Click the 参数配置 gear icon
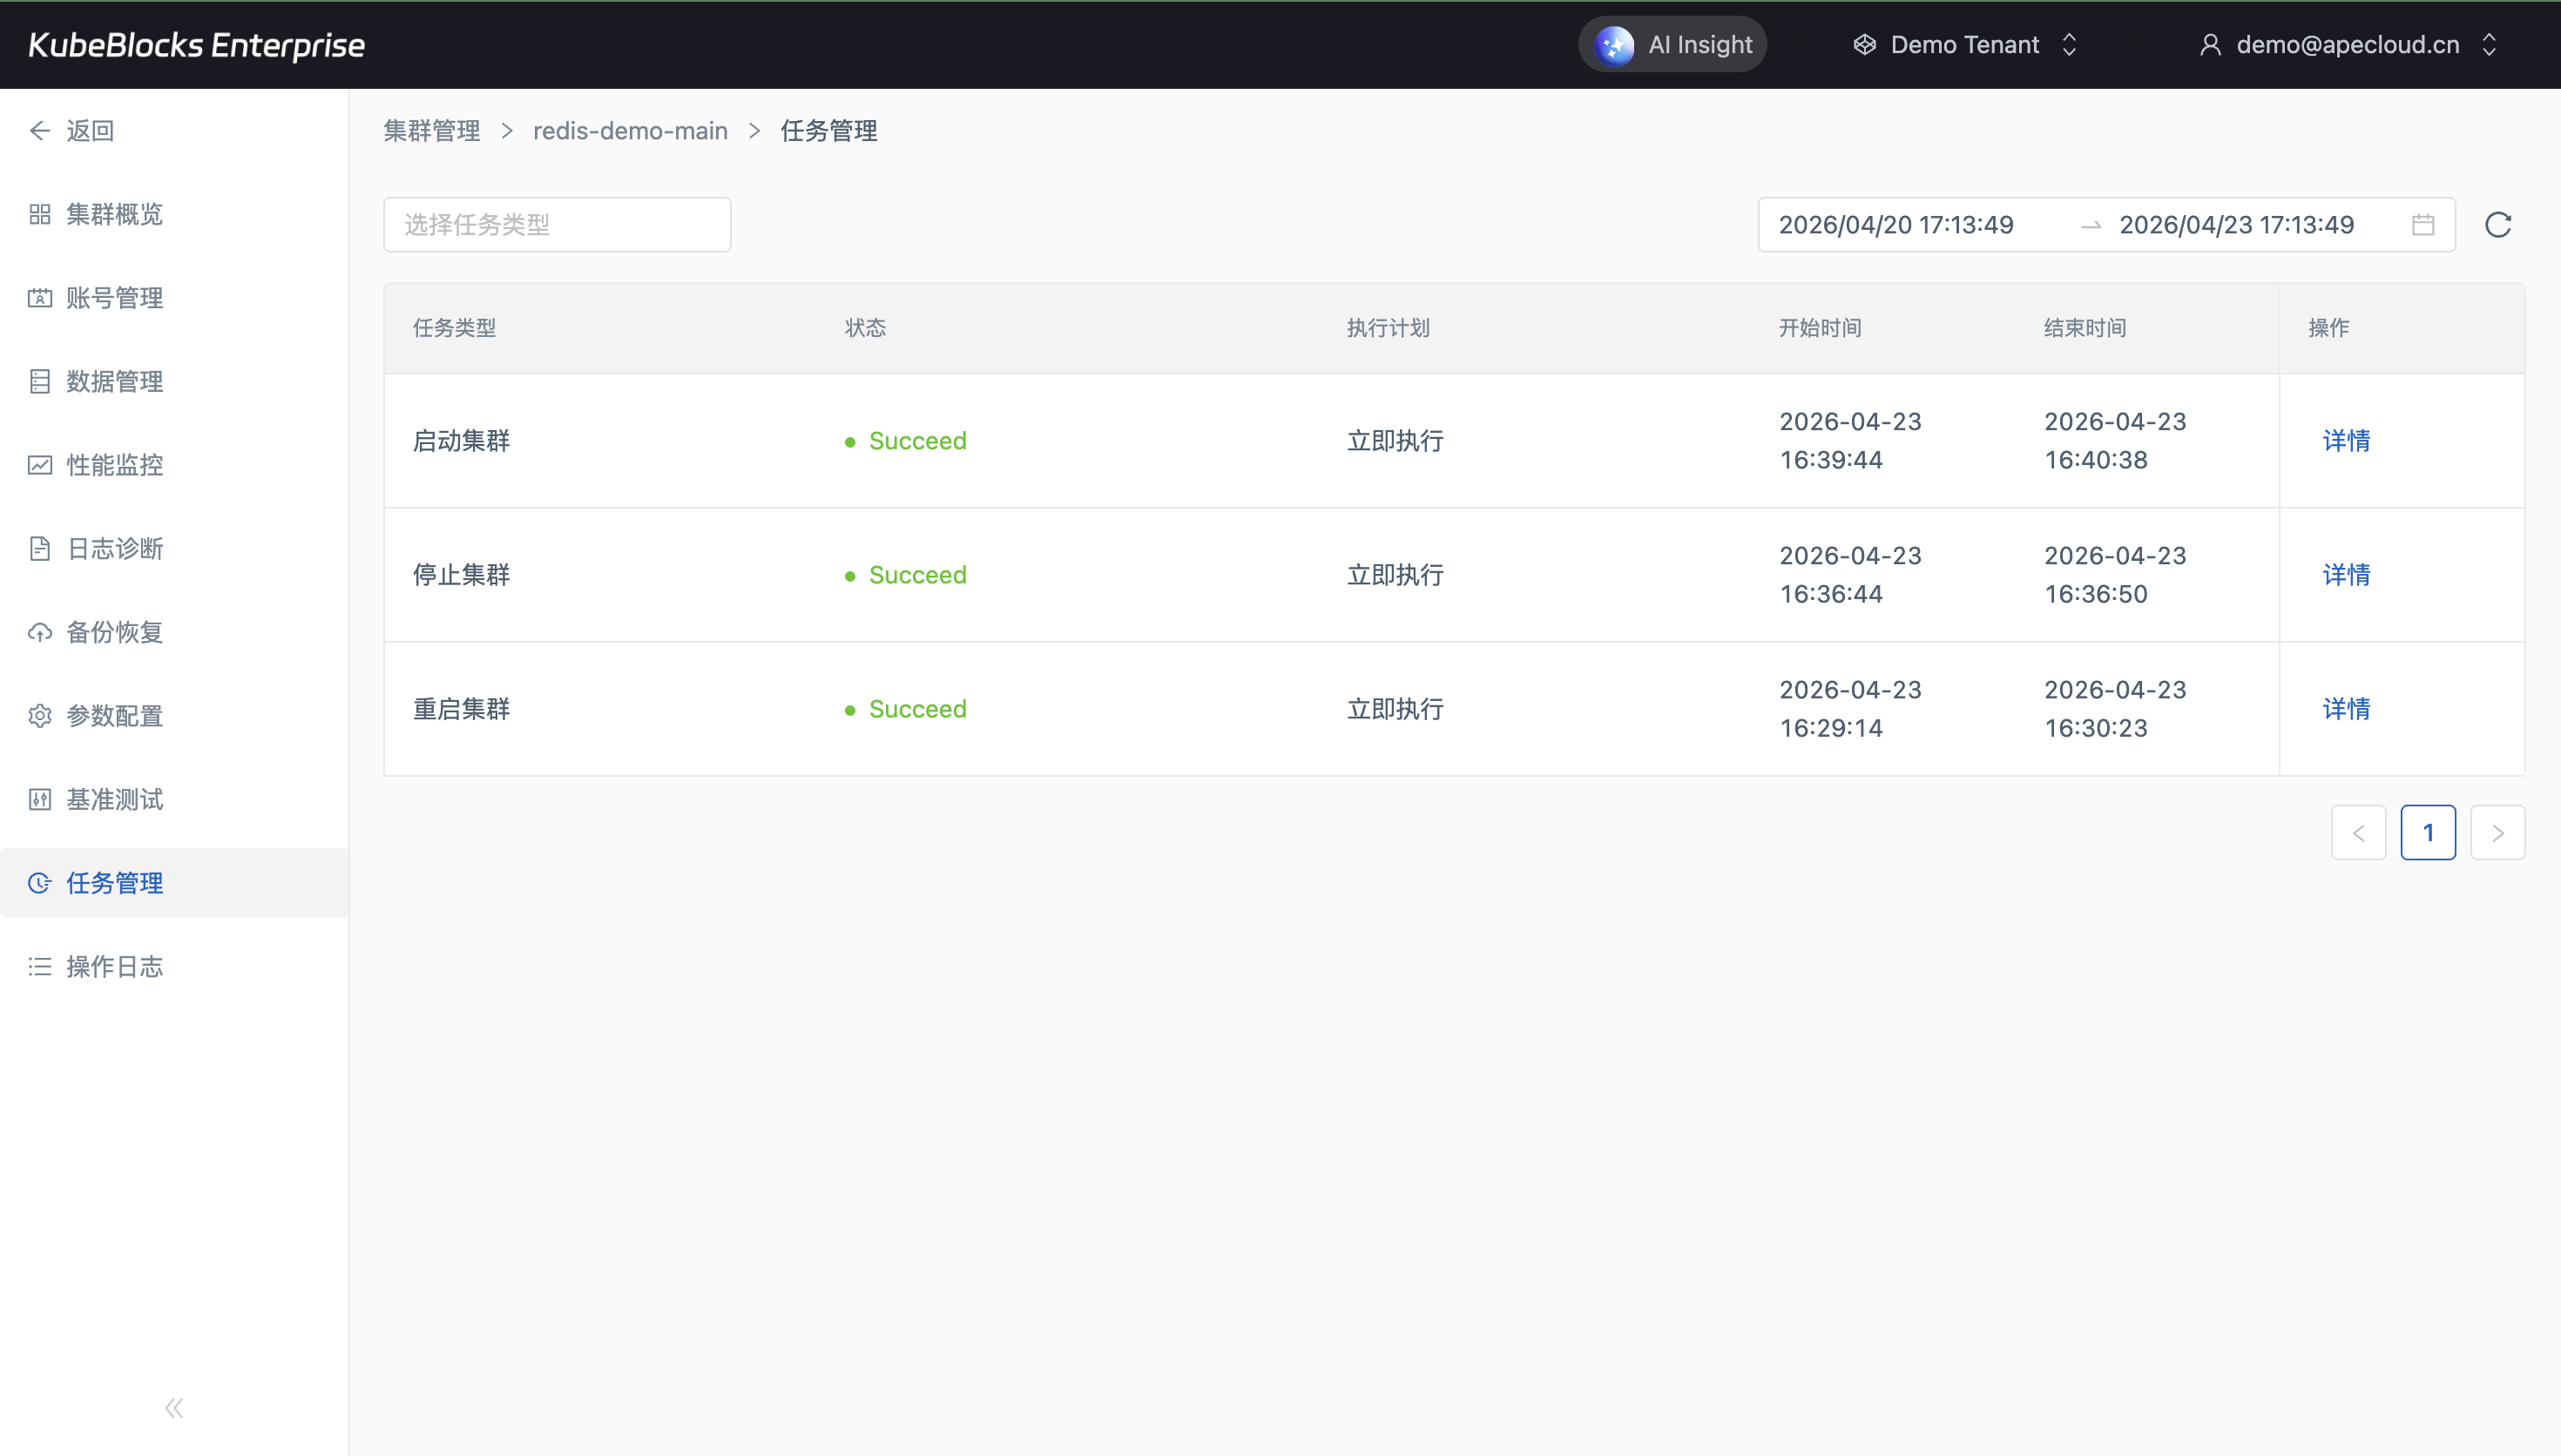Screen dimensions: 2561x1456 tap(40, 716)
